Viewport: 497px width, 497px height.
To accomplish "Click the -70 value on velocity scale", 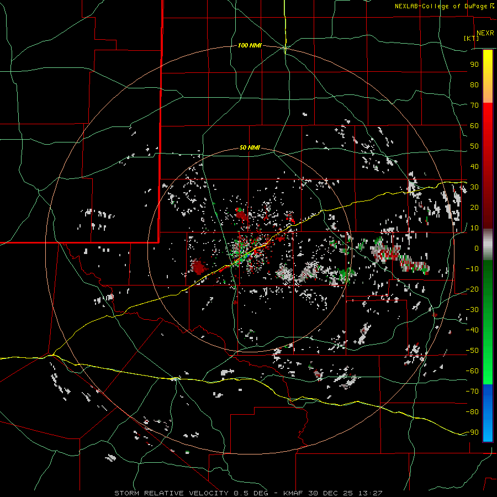I will [x=472, y=392].
